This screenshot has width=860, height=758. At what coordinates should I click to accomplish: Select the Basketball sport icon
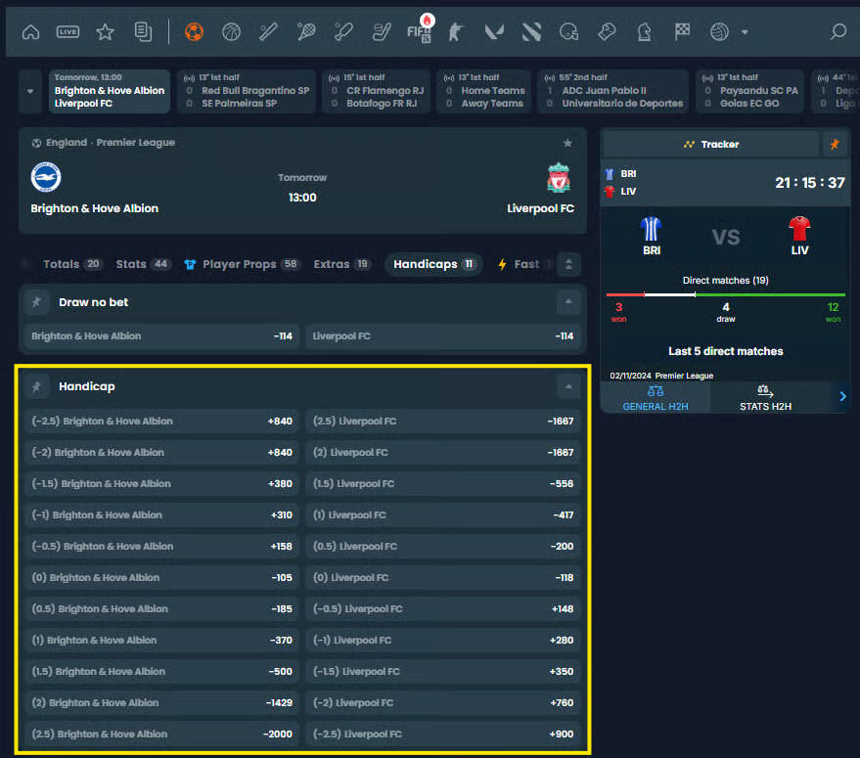click(x=231, y=31)
